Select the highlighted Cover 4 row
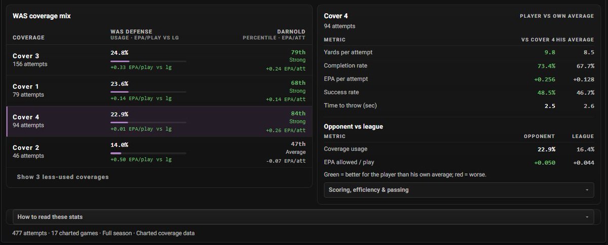The height and width of the screenshot is (245, 608). pyautogui.click(x=159, y=121)
